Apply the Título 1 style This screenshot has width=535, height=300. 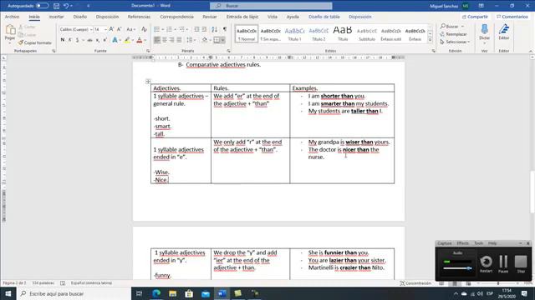point(294,34)
